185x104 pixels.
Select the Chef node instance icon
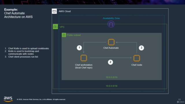[x=137, y=58]
